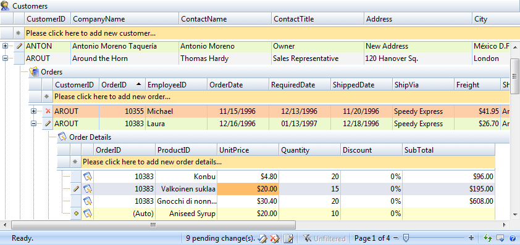Click the Customers CustomerID column header

point(48,19)
